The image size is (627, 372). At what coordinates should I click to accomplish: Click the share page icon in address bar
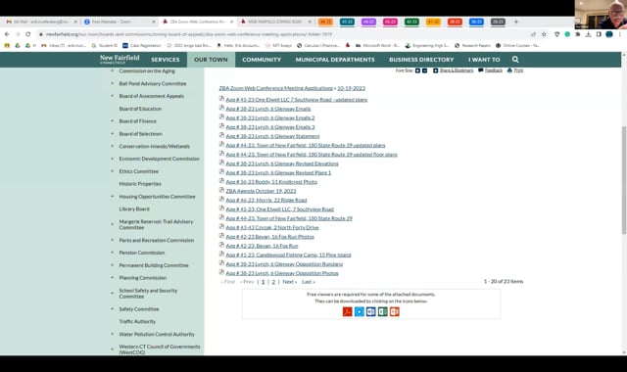pos(533,34)
